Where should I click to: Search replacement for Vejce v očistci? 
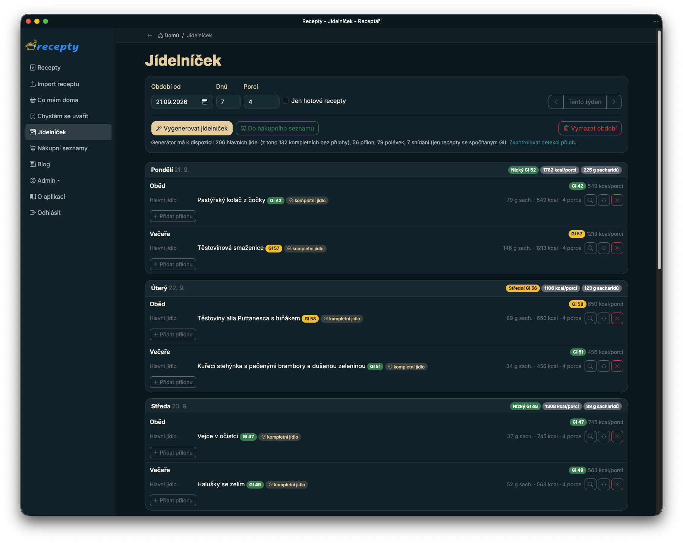[590, 436]
